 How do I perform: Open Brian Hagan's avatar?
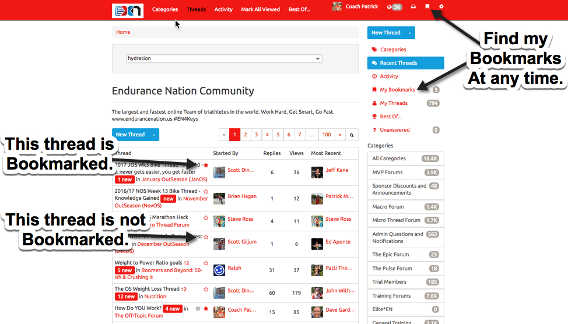[x=219, y=198]
